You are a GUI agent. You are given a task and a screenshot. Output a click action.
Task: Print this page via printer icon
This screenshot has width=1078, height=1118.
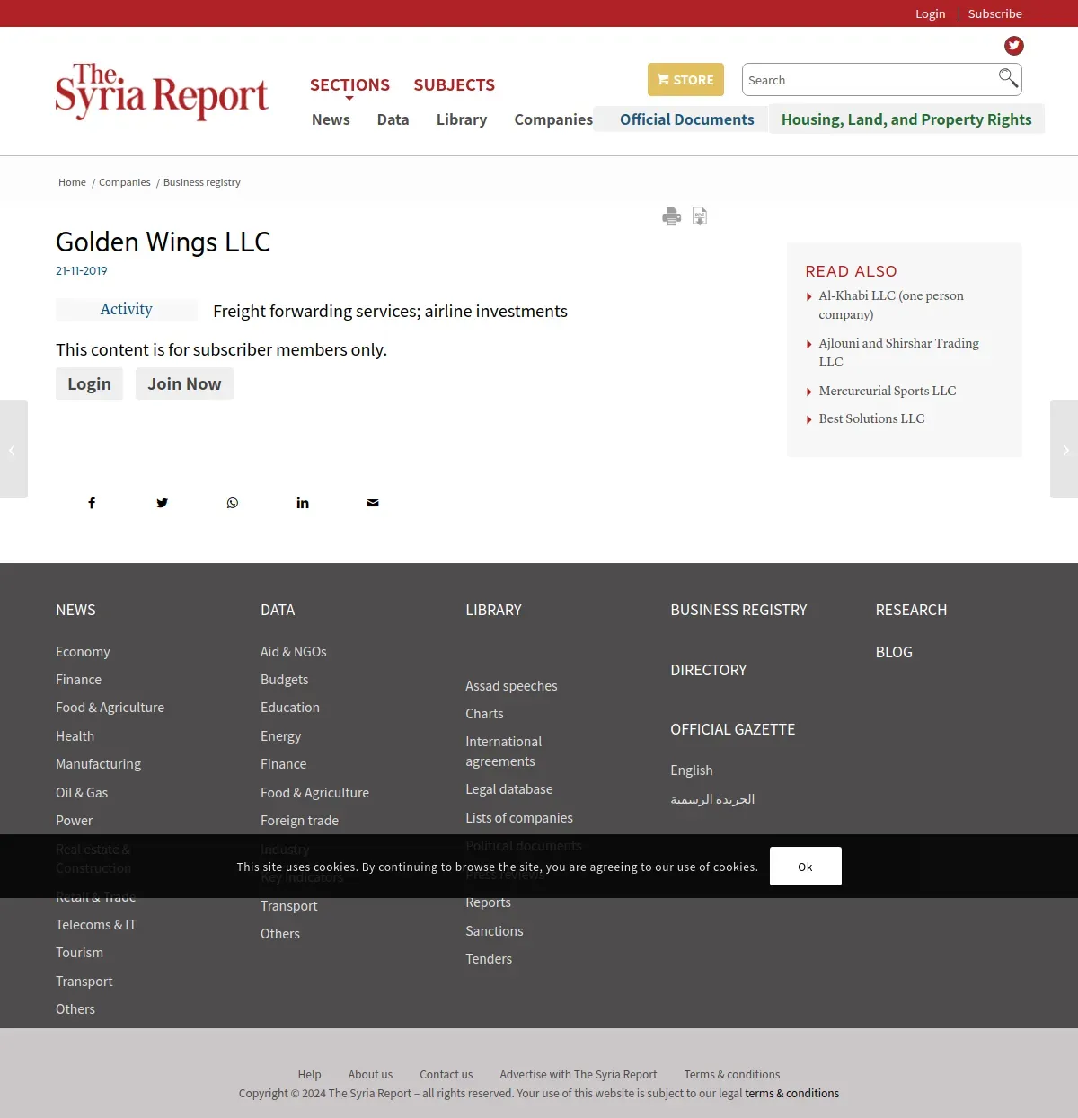(x=671, y=216)
